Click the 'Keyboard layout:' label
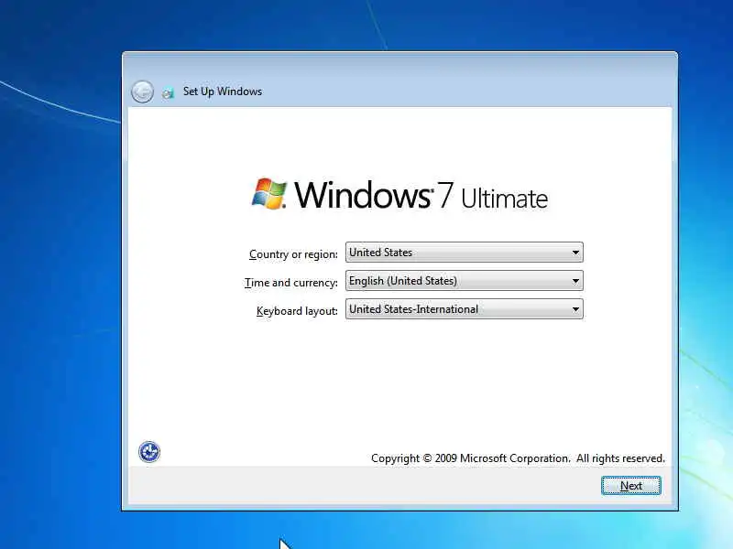Image resolution: width=733 pixels, height=549 pixels. click(x=297, y=311)
